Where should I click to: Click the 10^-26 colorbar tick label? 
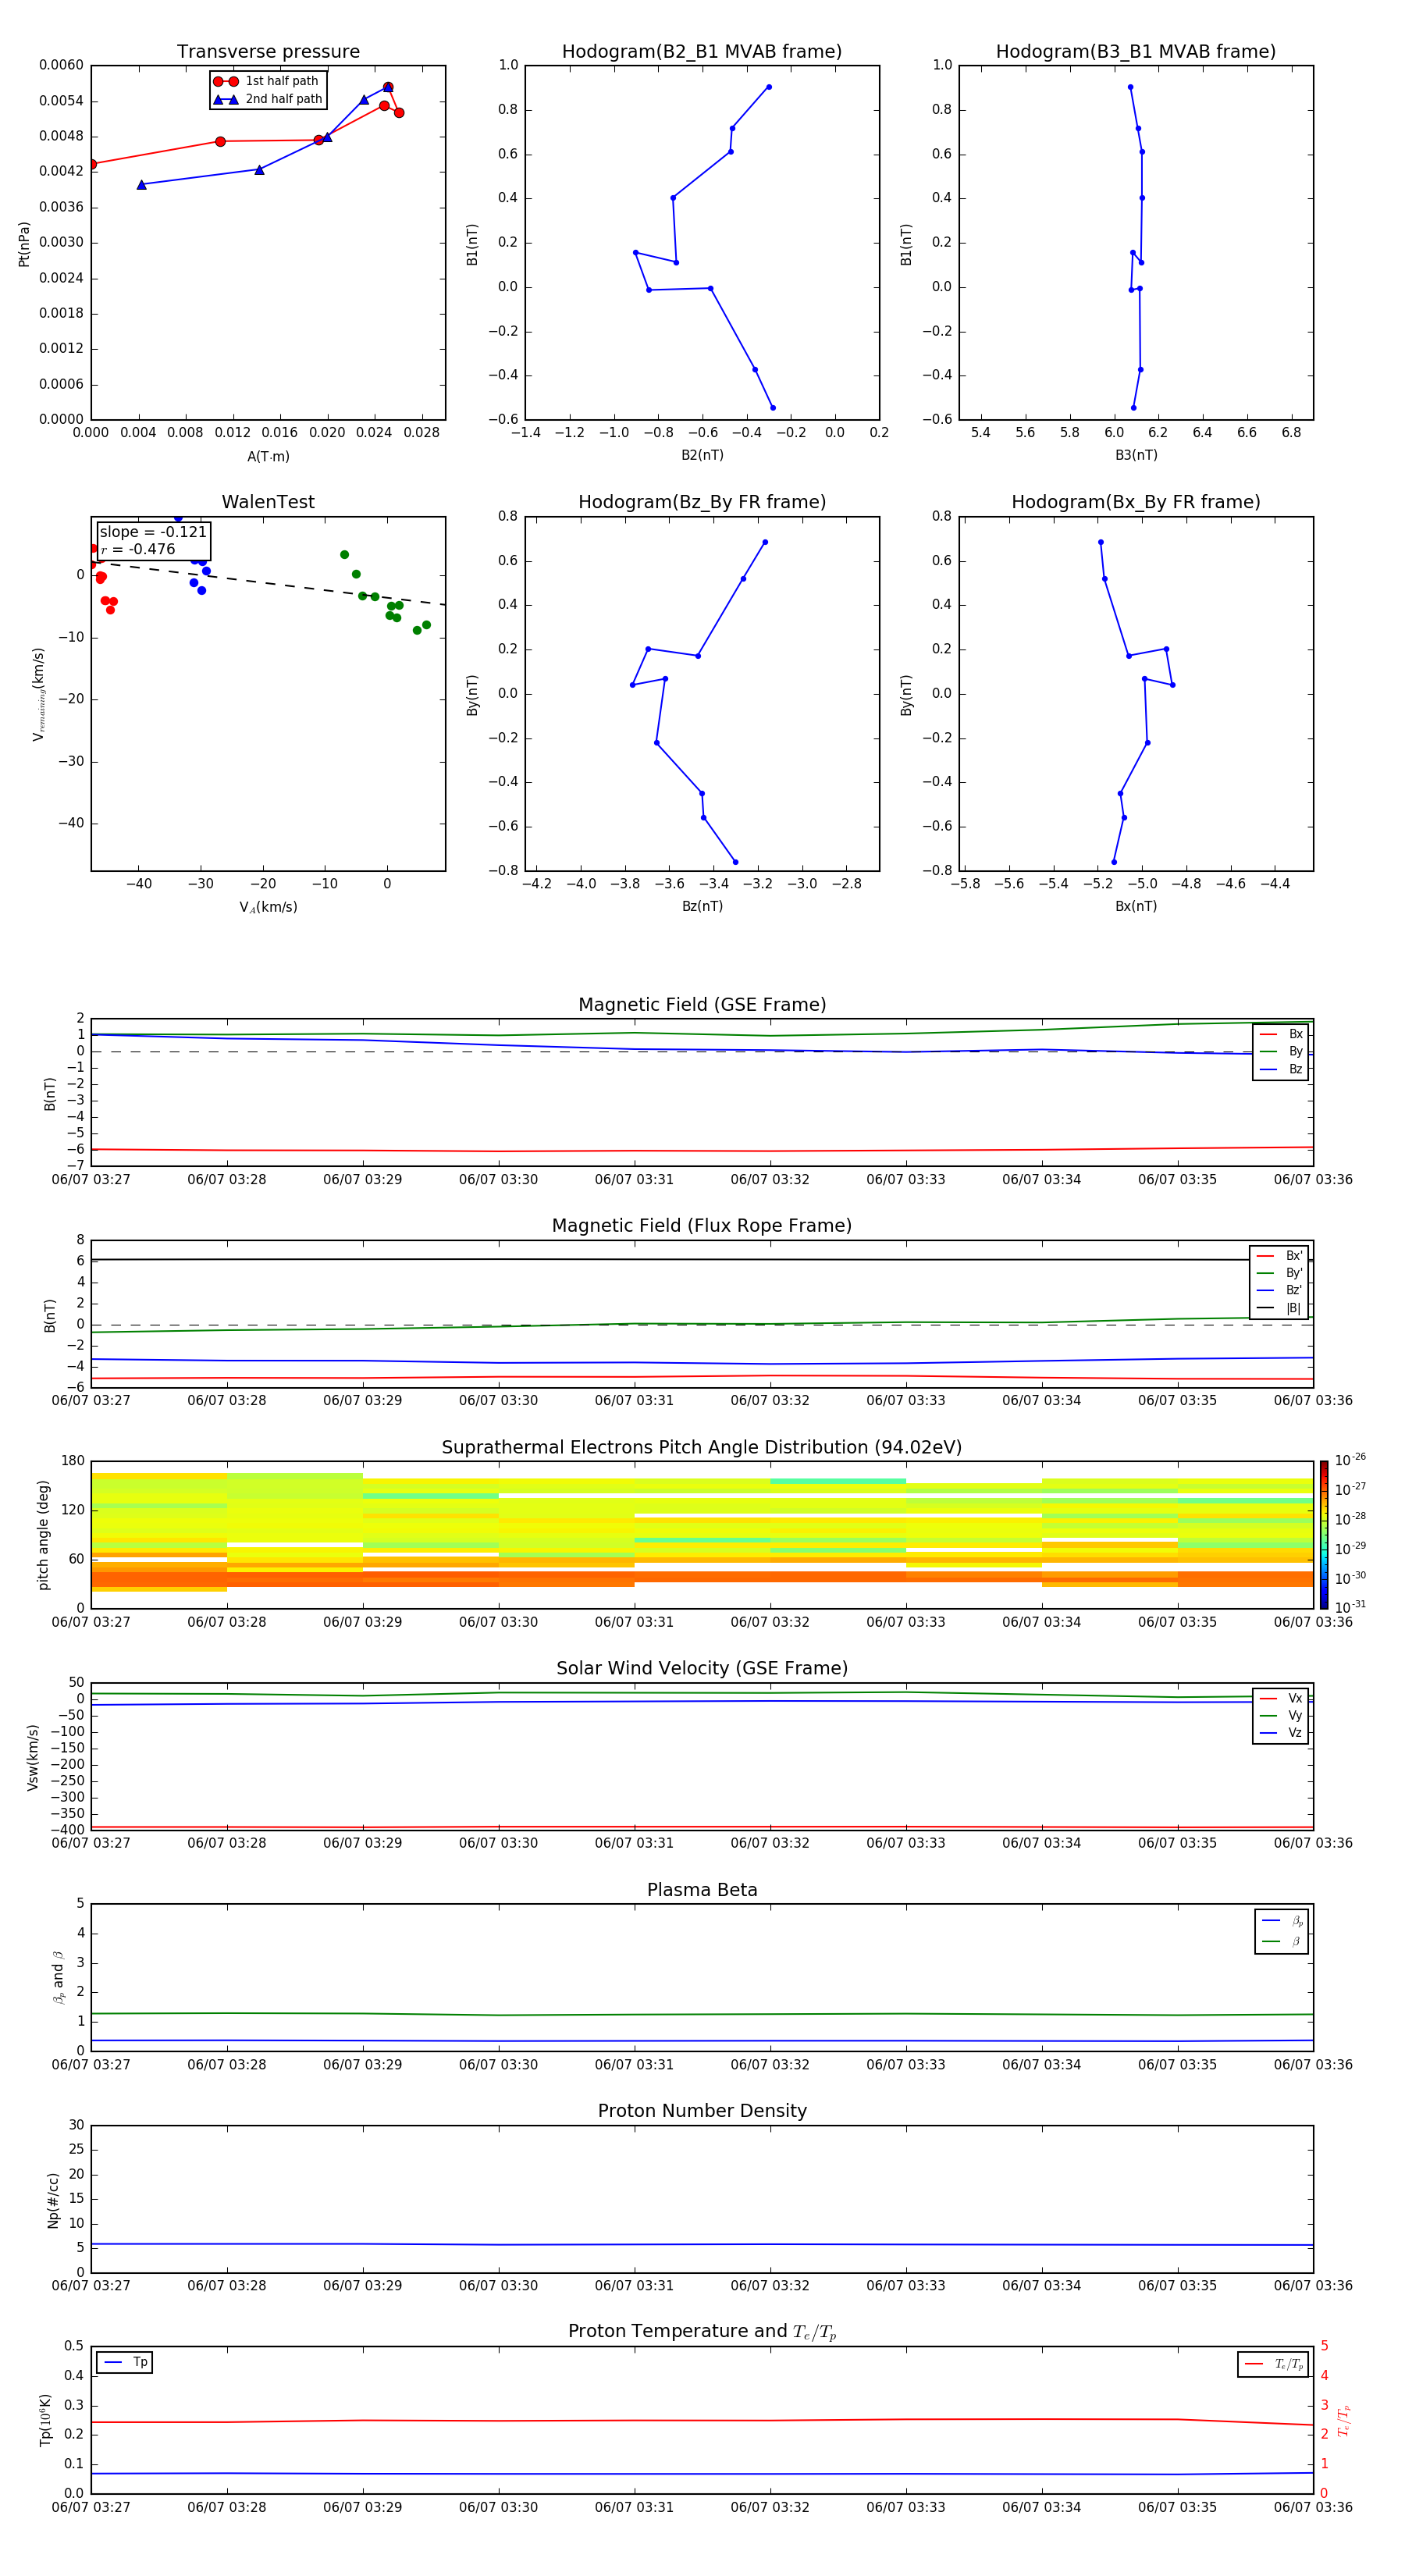point(1350,1460)
